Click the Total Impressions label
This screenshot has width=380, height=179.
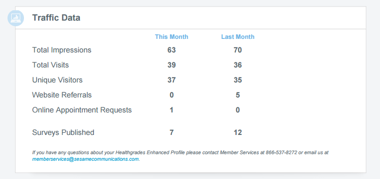pos(62,50)
